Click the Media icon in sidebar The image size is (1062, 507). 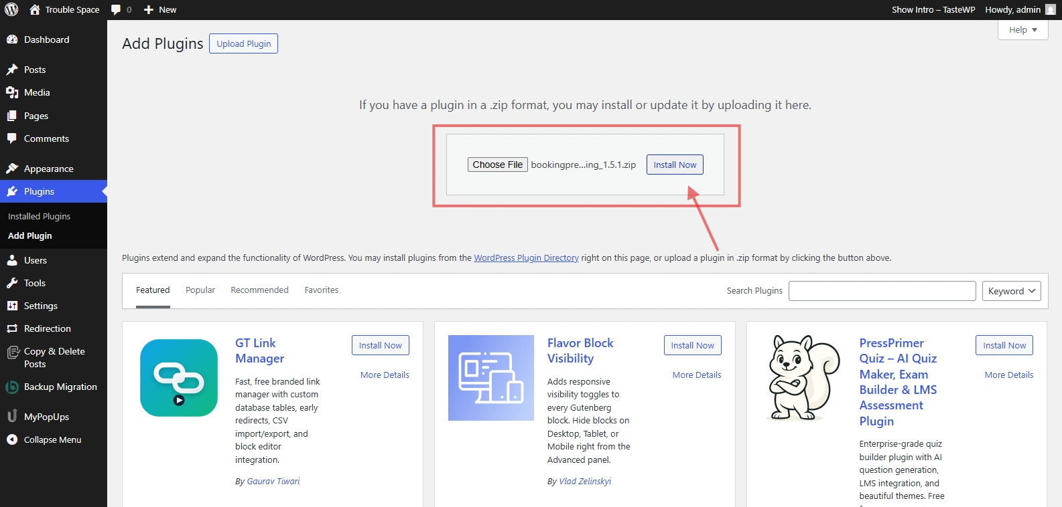pos(12,92)
